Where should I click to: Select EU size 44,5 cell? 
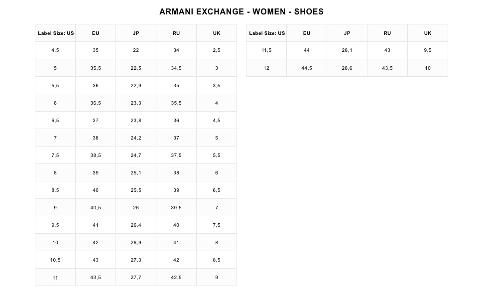[307, 68]
